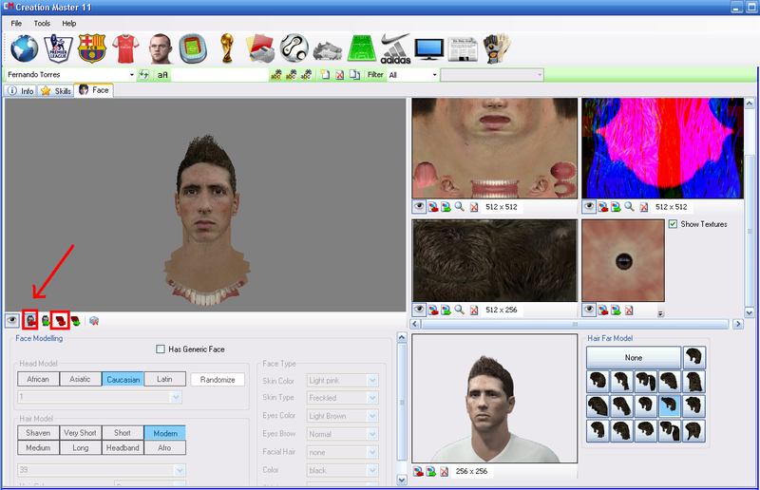Switch to the Skills tab
Screen dimensions: 760x490
[x=56, y=90]
